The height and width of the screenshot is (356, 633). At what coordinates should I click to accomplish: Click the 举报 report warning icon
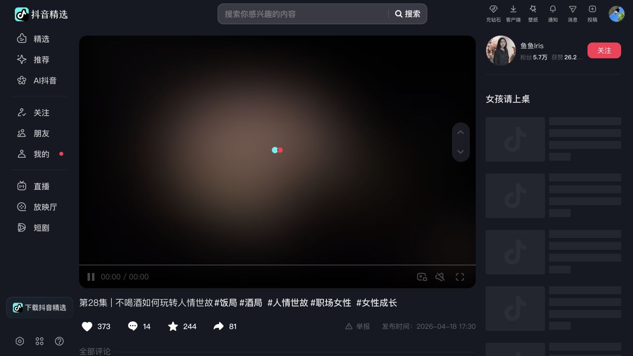tap(349, 326)
